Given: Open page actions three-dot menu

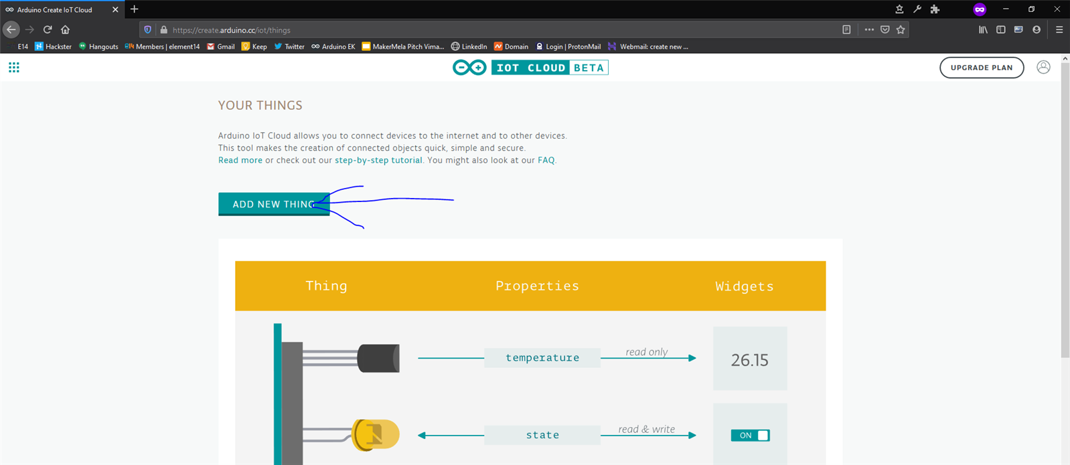Looking at the screenshot, I should (869, 29).
